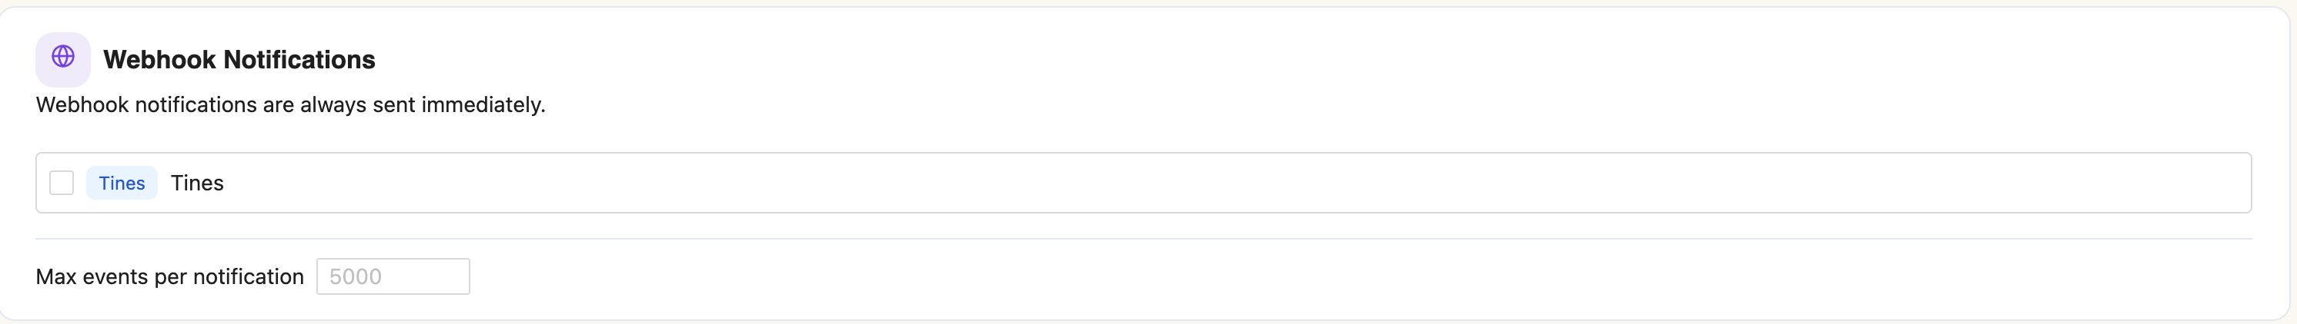Click the word "Max" in the events label
2297x324 pixels.
pyautogui.click(x=56, y=277)
